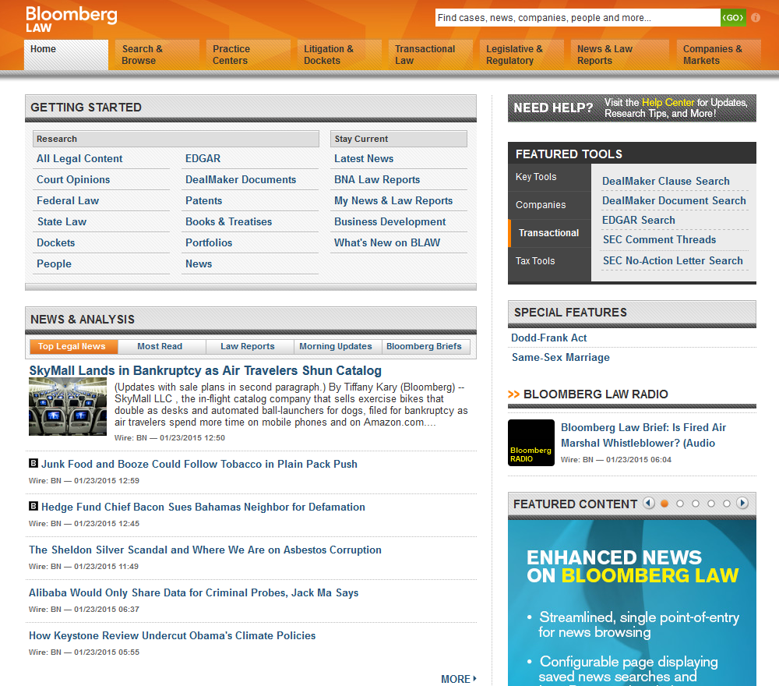Click B icon beside Hedge Fund headline
This screenshot has width=779, height=686.
(33, 506)
